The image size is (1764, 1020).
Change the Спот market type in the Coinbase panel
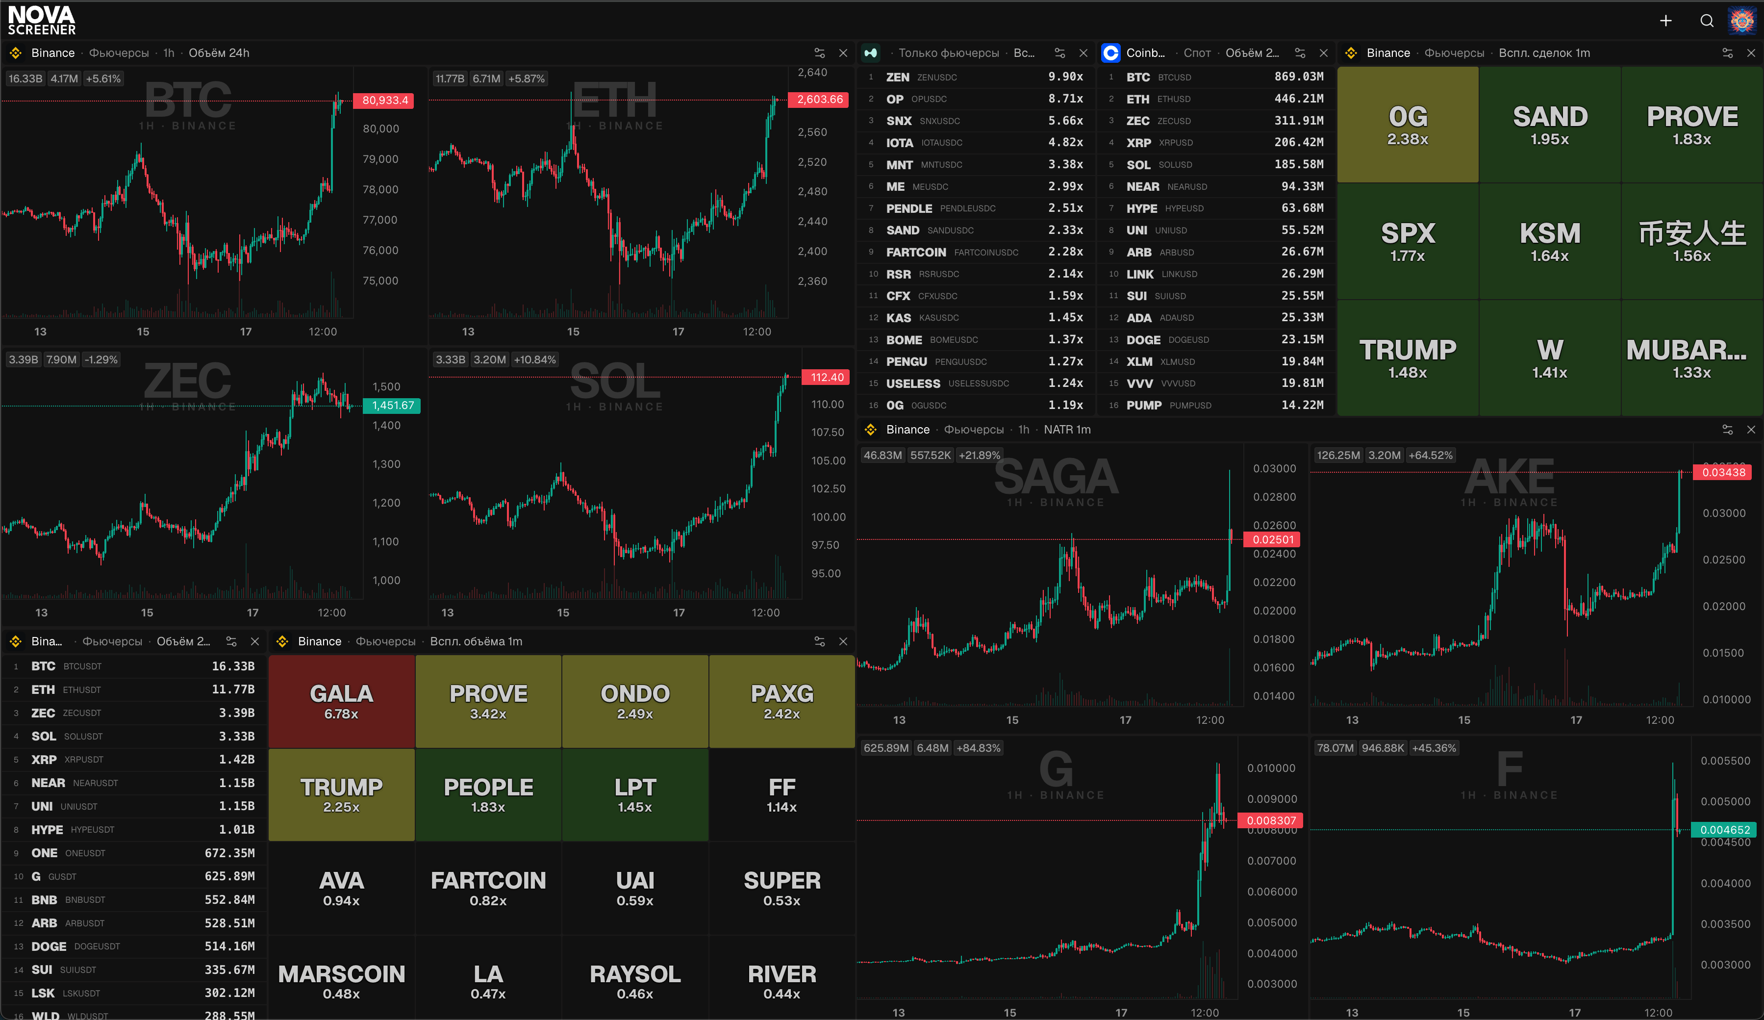pyautogui.click(x=1197, y=53)
